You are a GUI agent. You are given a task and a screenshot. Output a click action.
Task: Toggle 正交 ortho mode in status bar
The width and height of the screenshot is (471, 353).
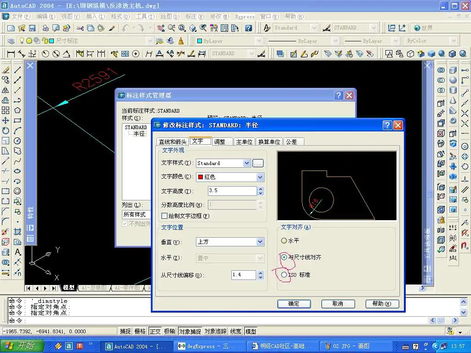click(155, 331)
